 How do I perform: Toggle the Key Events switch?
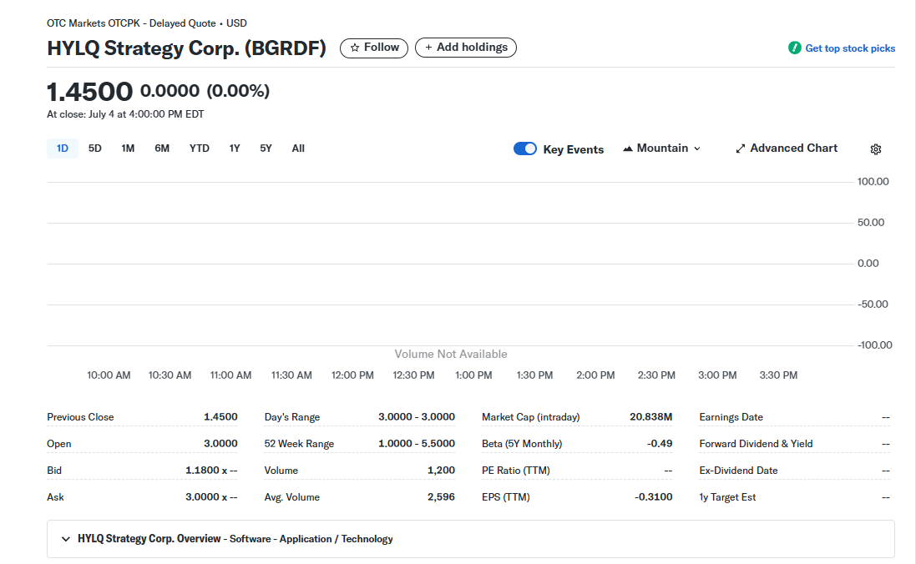[524, 149]
